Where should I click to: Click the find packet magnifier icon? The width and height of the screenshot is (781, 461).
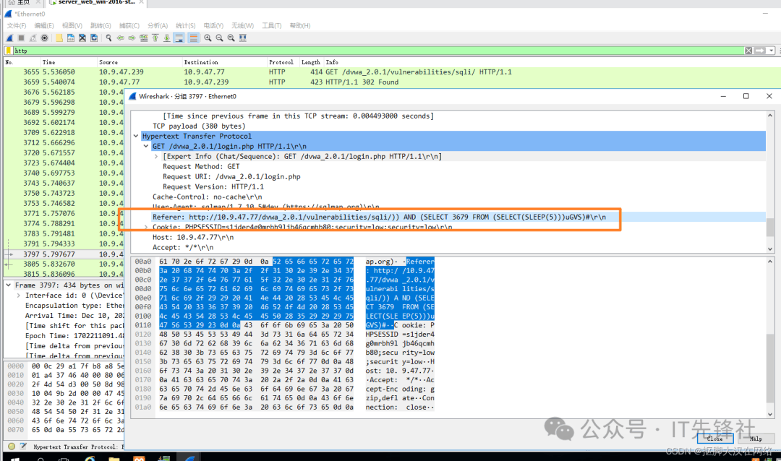108,38
